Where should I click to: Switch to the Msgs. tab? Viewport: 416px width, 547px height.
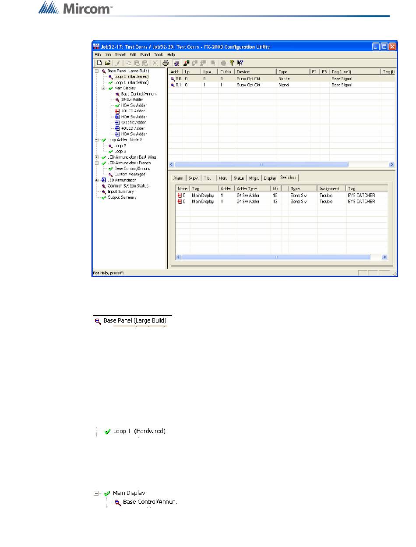point(254,178)
